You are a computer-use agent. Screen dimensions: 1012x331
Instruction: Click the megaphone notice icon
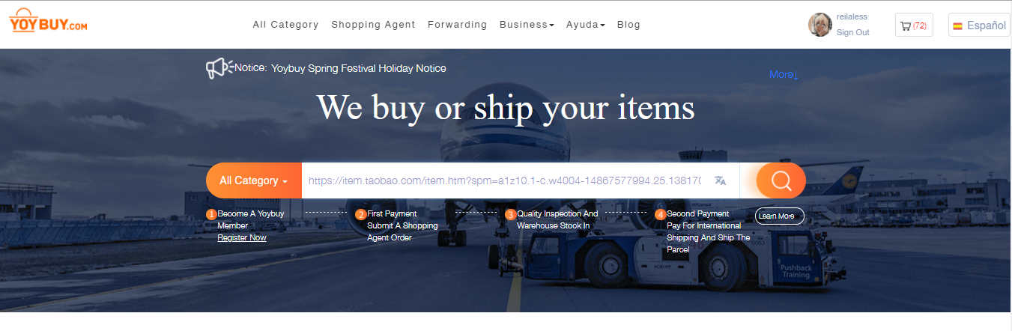[x=219, y=68]
